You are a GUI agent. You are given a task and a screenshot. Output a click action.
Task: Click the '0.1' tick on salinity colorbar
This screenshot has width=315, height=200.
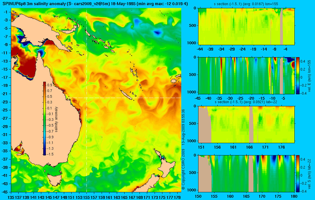(x=50, y=108)
